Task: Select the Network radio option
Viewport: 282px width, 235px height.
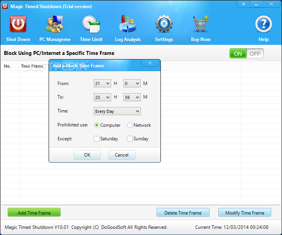Action: pyautogui.click(x=130, y=125)
